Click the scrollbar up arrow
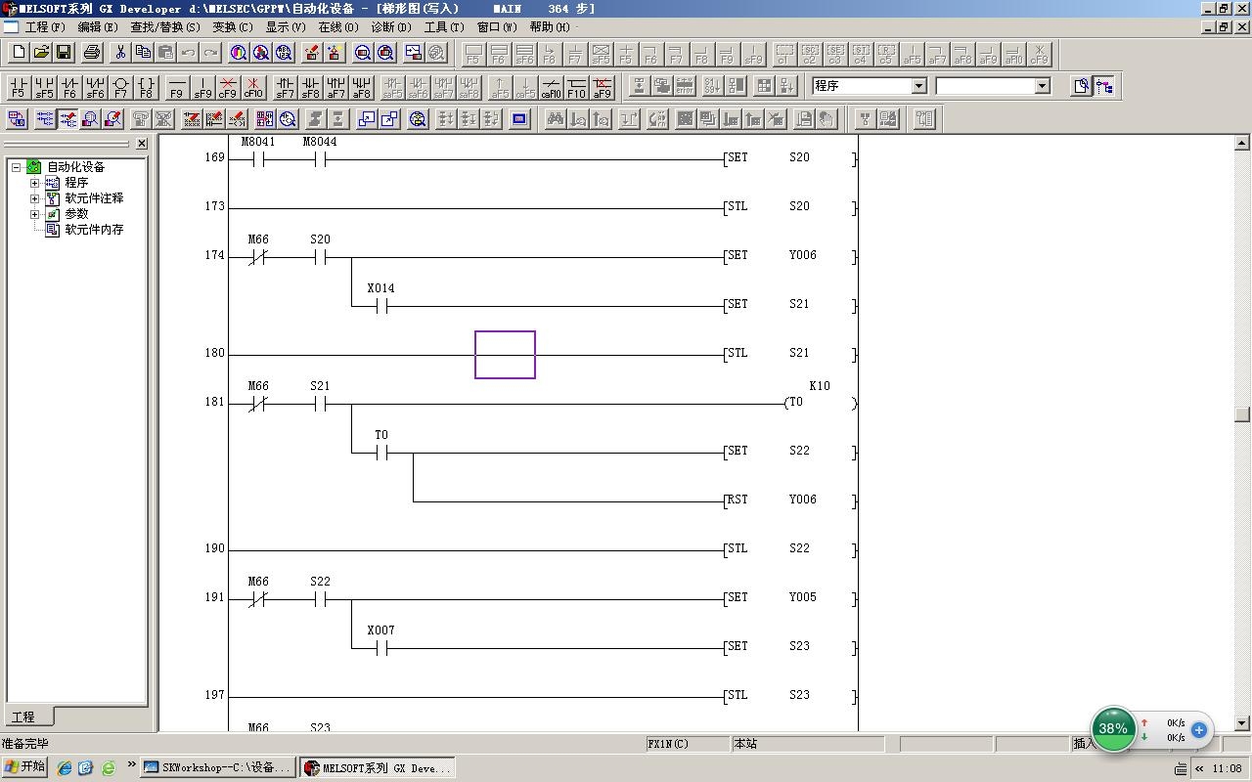Viewport: 1252px width, 782px height. (1242, 143)
